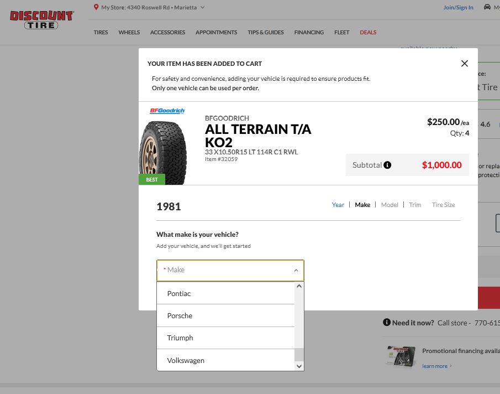This screenshot has width=500, height=394.
Task: Click the make list scroll-down arrow
Action: click(x=299, y=366)
